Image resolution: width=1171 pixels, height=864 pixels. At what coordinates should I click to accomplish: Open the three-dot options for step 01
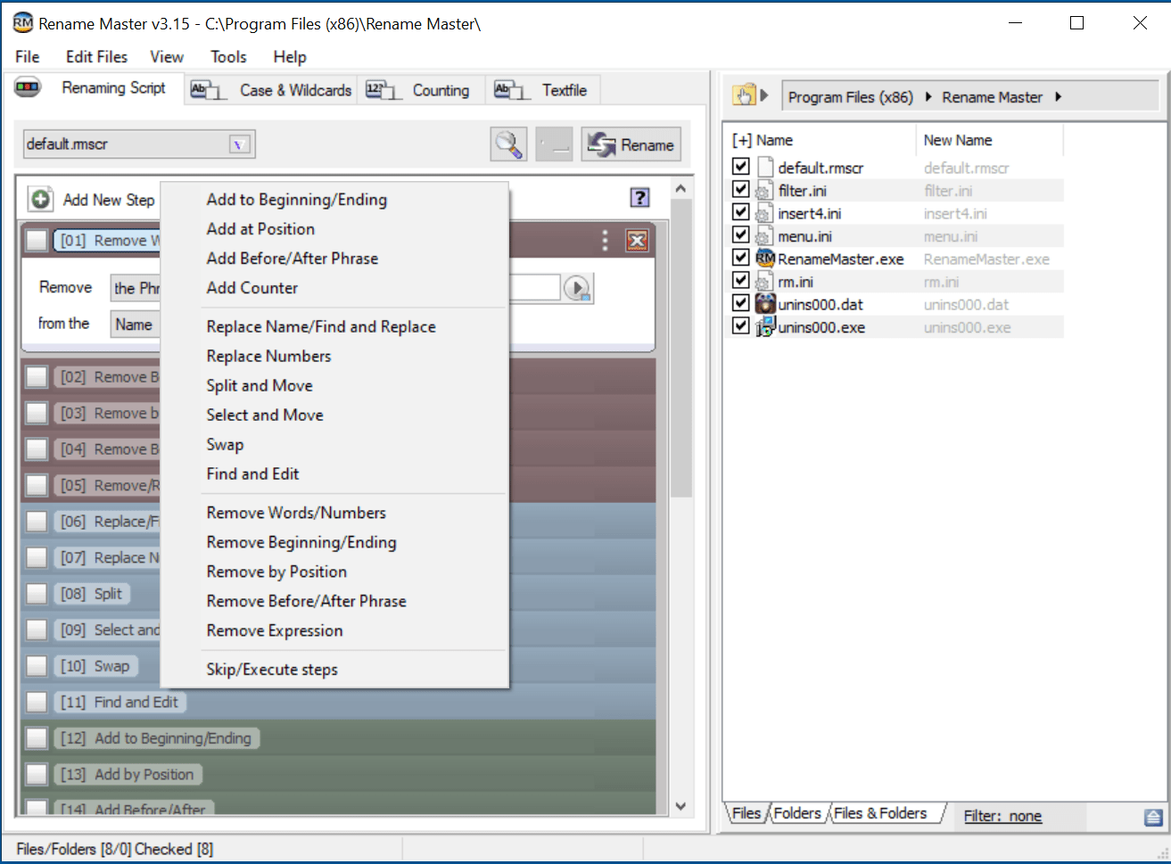coord(606,241)
